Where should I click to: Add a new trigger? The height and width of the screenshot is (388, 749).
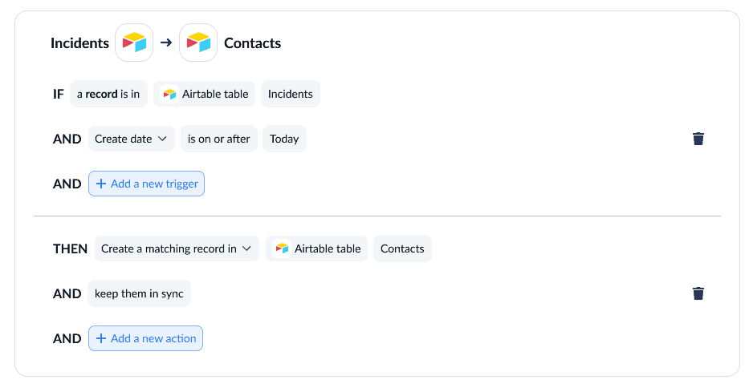pyautogui.click(x=146, y=184)
